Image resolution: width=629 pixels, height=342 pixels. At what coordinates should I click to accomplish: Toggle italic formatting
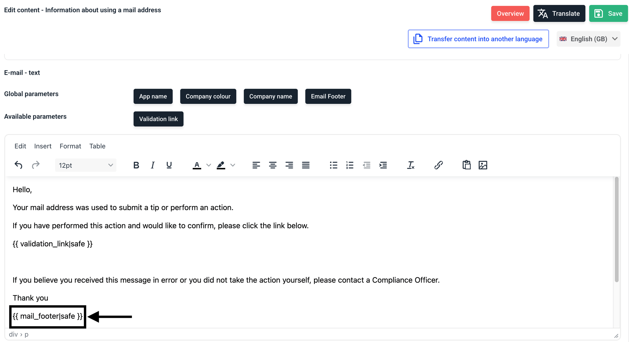153,165
